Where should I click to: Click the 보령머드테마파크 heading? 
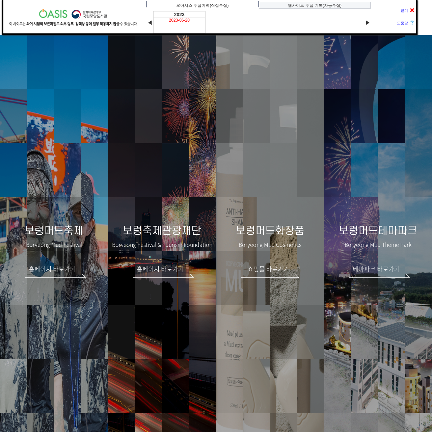[x=378, y=230]
